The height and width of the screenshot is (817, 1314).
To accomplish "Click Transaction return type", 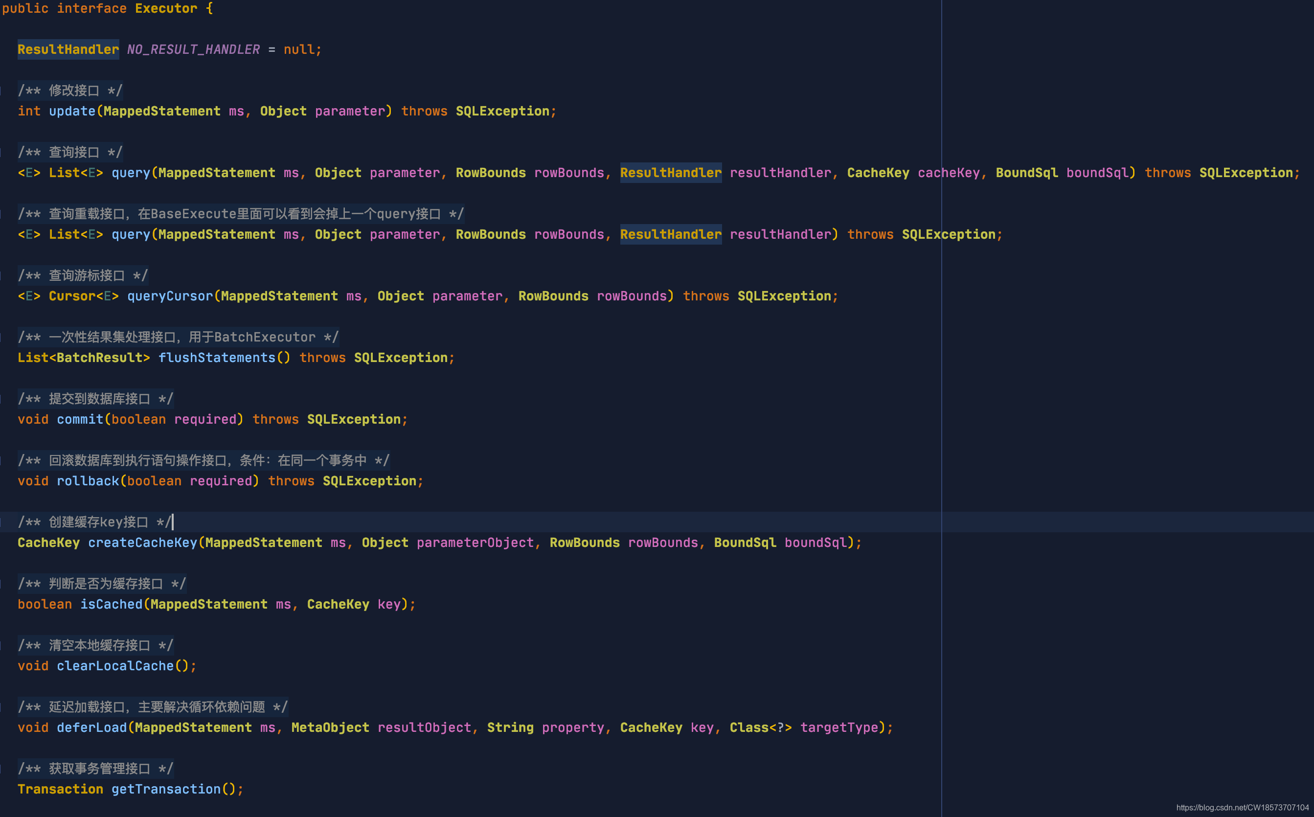I will (x=60, y=789).
